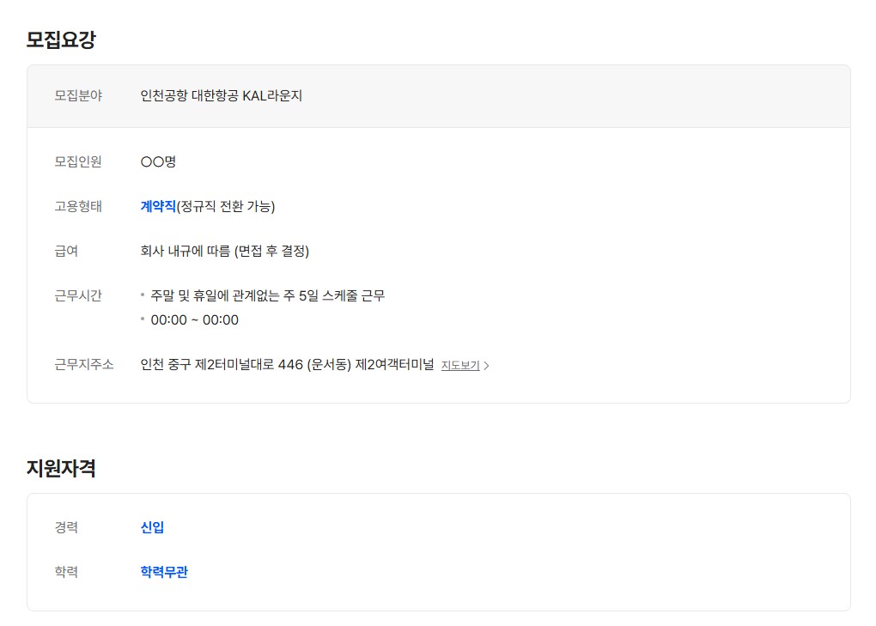Click the 모집인원 label
The height and width of the screenshot is (626, 876).
point(78,161)
